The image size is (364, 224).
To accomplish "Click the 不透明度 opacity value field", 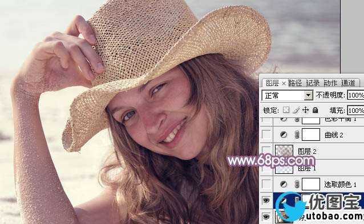I will tap(355, 95).
